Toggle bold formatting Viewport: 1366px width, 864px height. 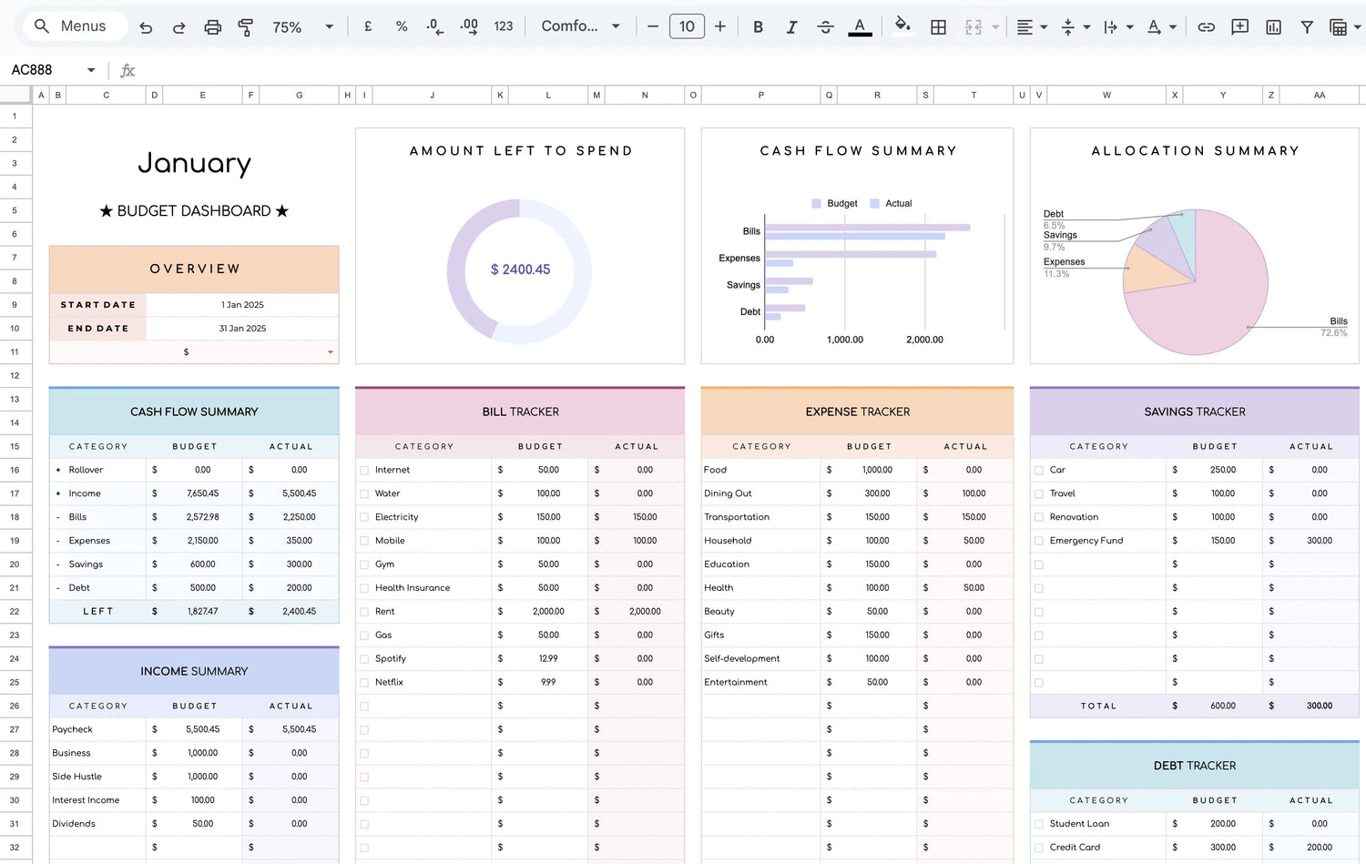[x=758, y=27]
